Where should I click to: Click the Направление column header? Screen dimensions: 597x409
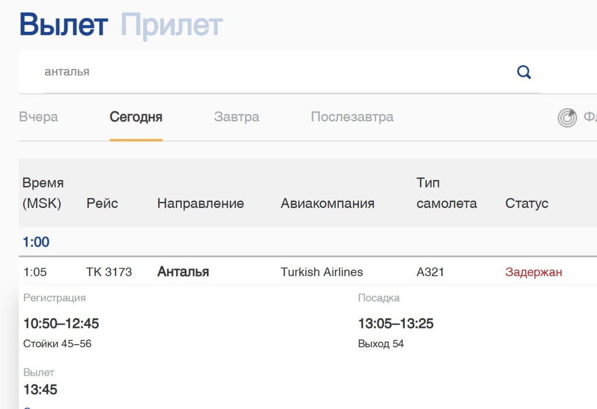click(x=200, y=203)
